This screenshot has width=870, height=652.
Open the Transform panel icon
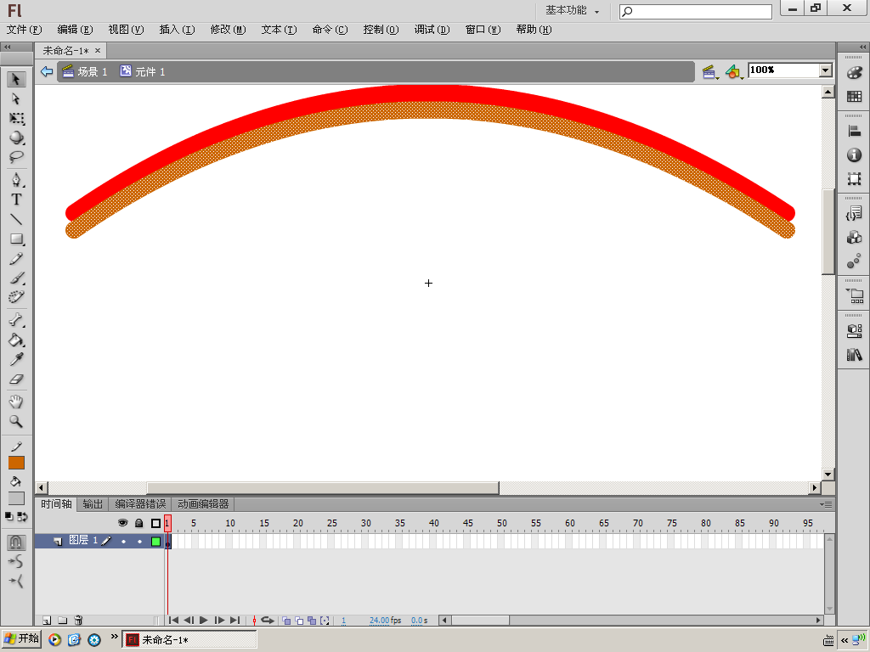coord(855,178)
